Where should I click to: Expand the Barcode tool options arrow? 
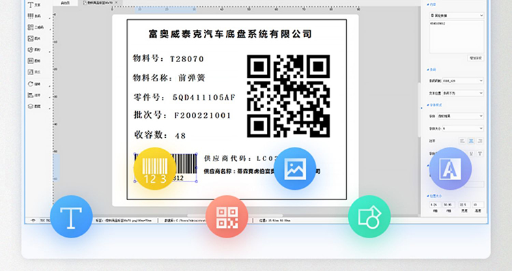click(x=50, y=18)
